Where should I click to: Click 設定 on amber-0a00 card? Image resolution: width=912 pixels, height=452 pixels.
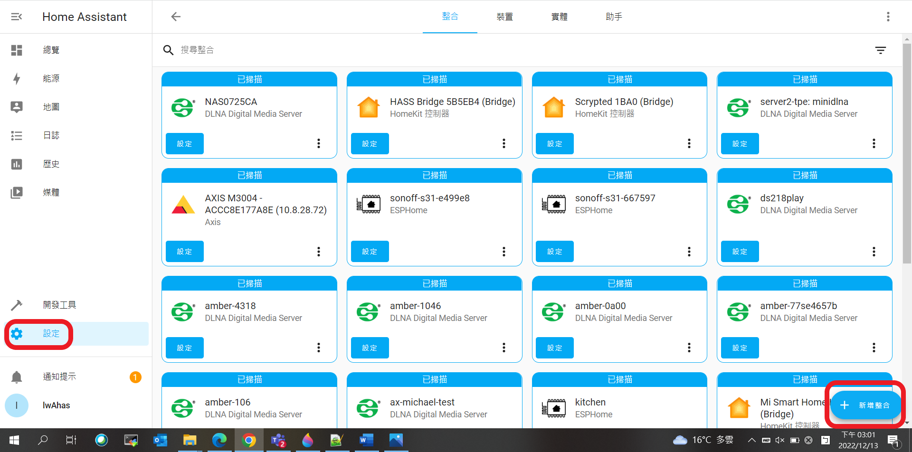(555, 348)
